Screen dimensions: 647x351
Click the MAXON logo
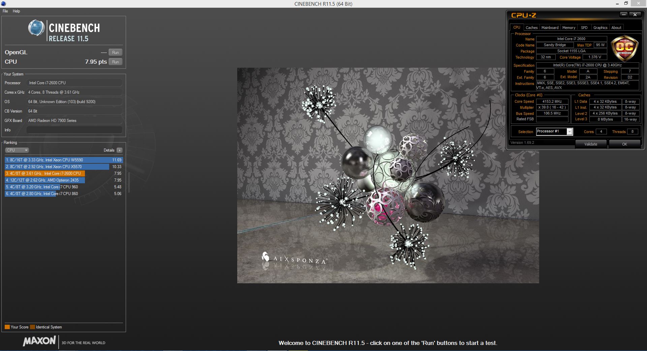(39, 341)
